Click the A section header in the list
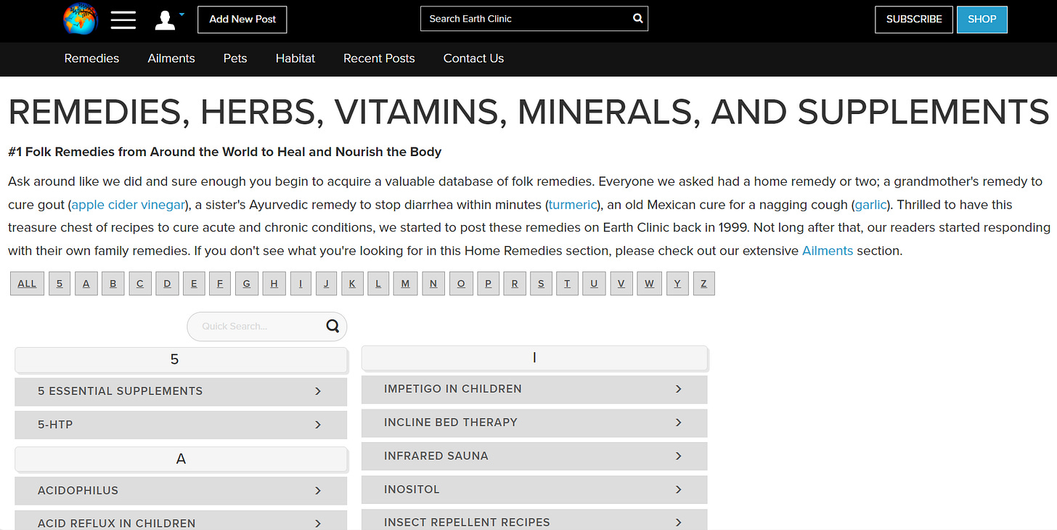Viewport: 1057px width, 530px height. coord(181,459)
